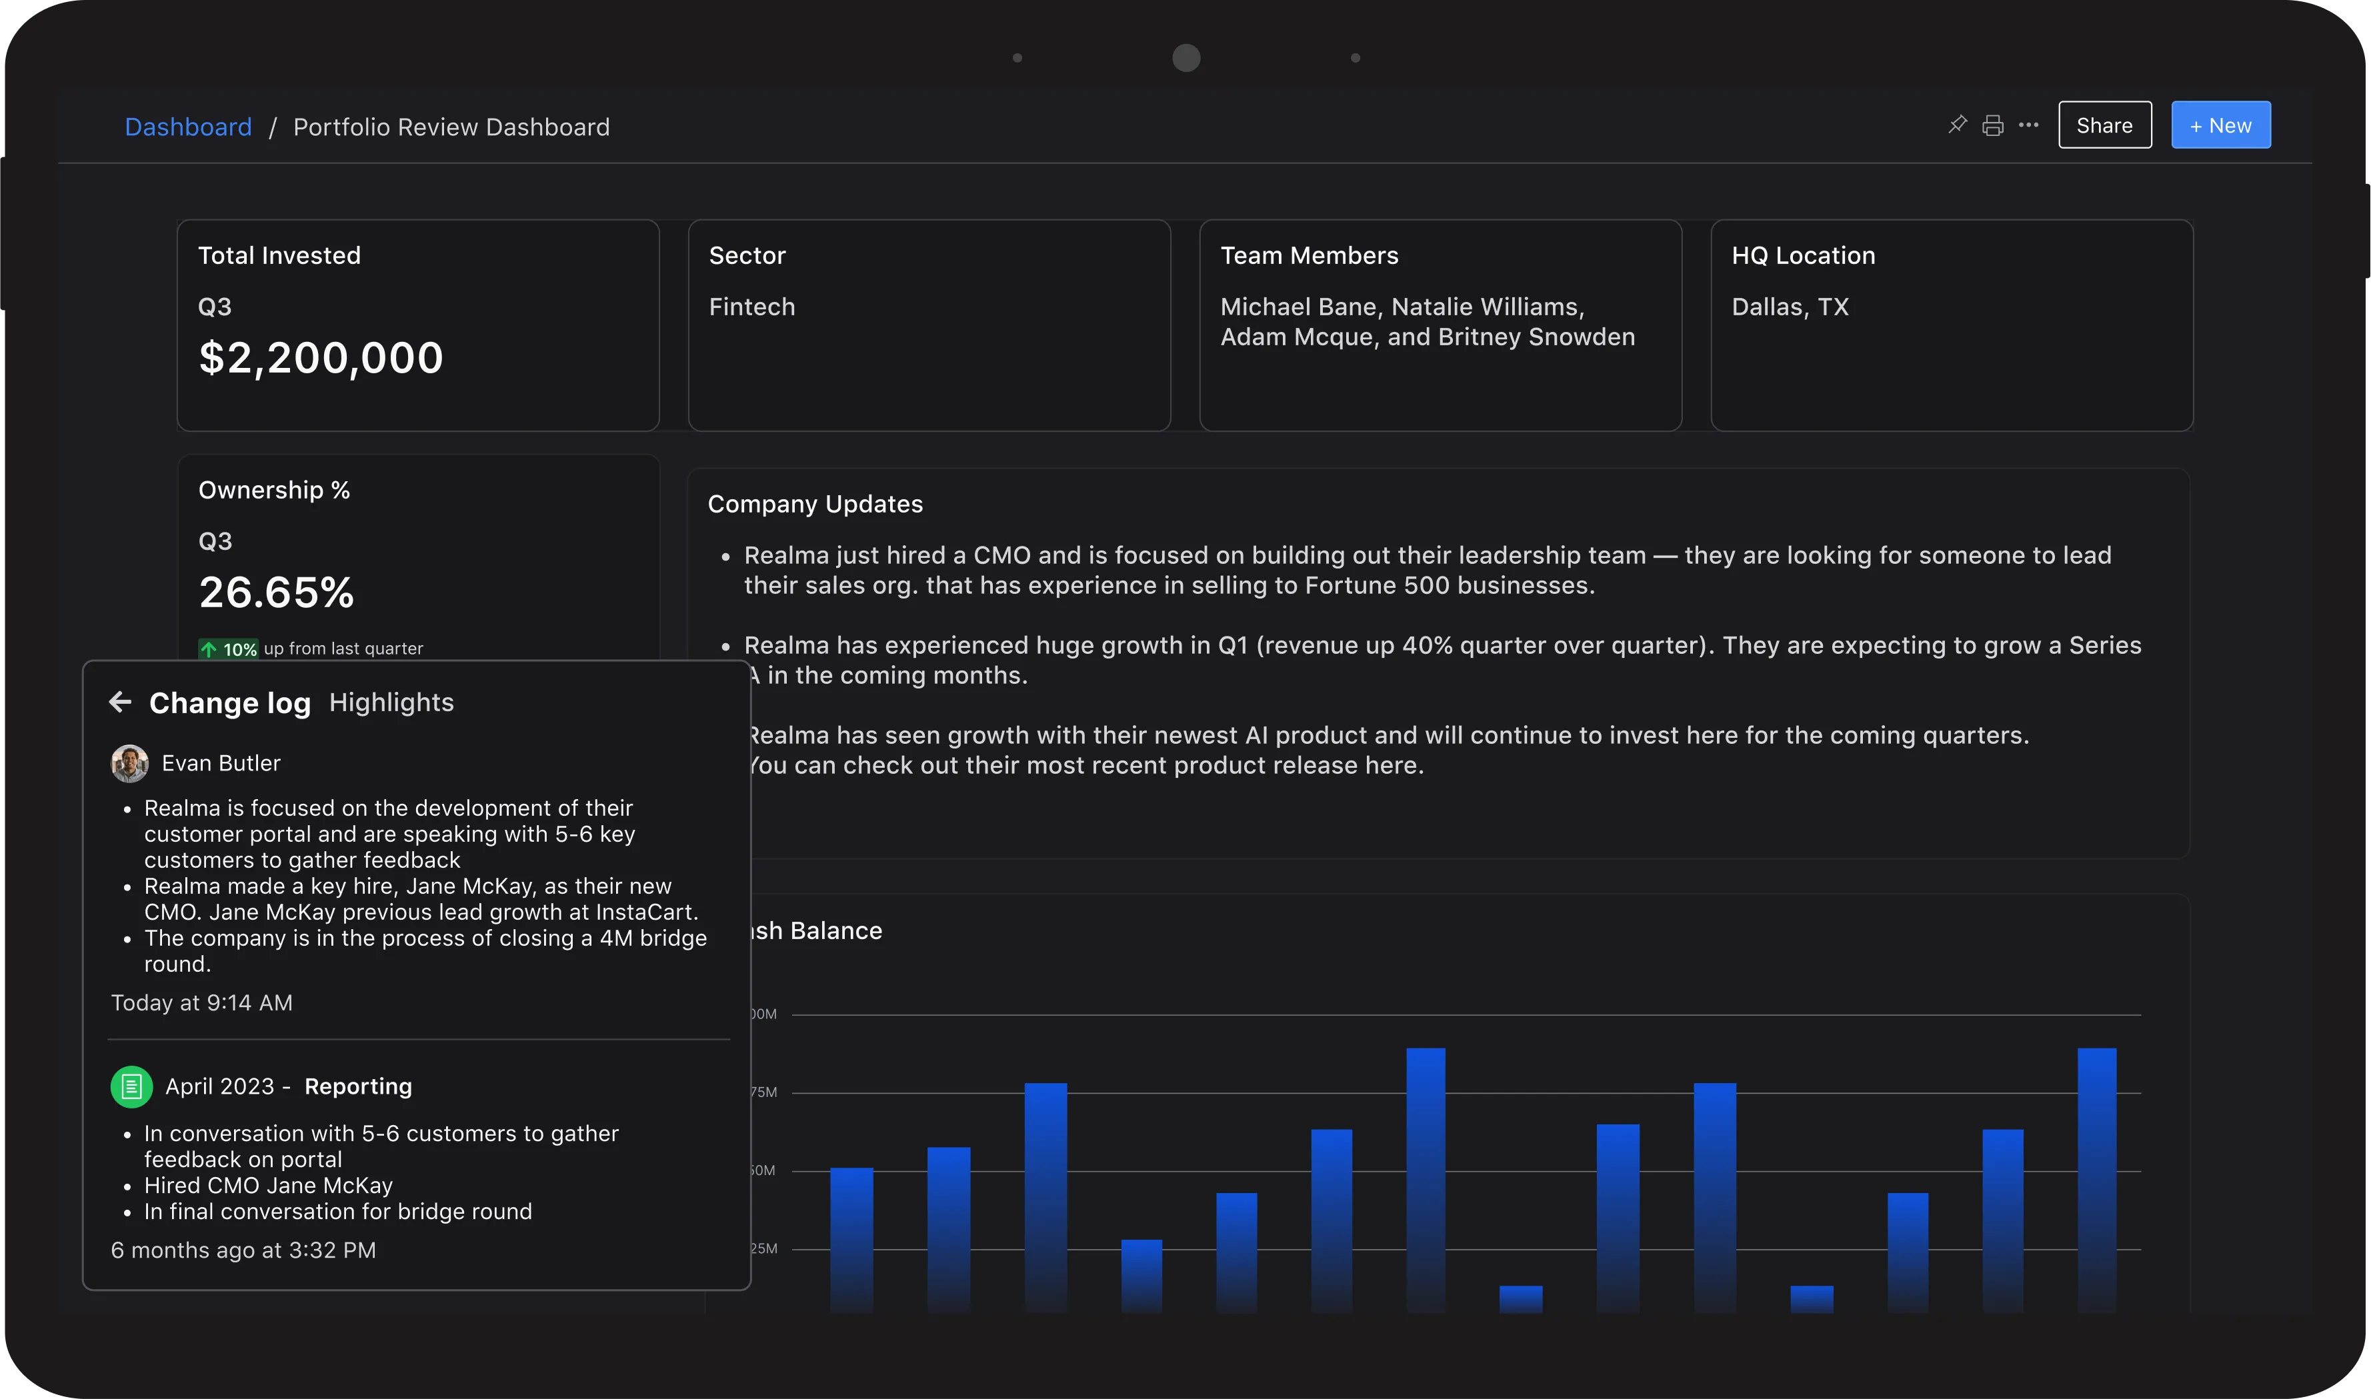Viewport: 2371px width, 1399px height.
Task: Go to Dashboard via the breadcrumb link
Action: [187, 127]
